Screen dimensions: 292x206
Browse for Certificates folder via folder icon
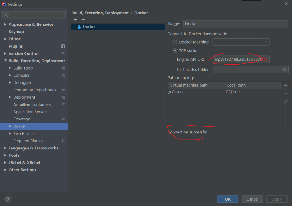point(284,70)
